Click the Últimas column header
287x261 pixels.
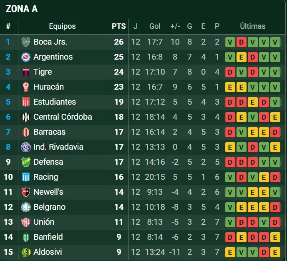tap(253, 26)
